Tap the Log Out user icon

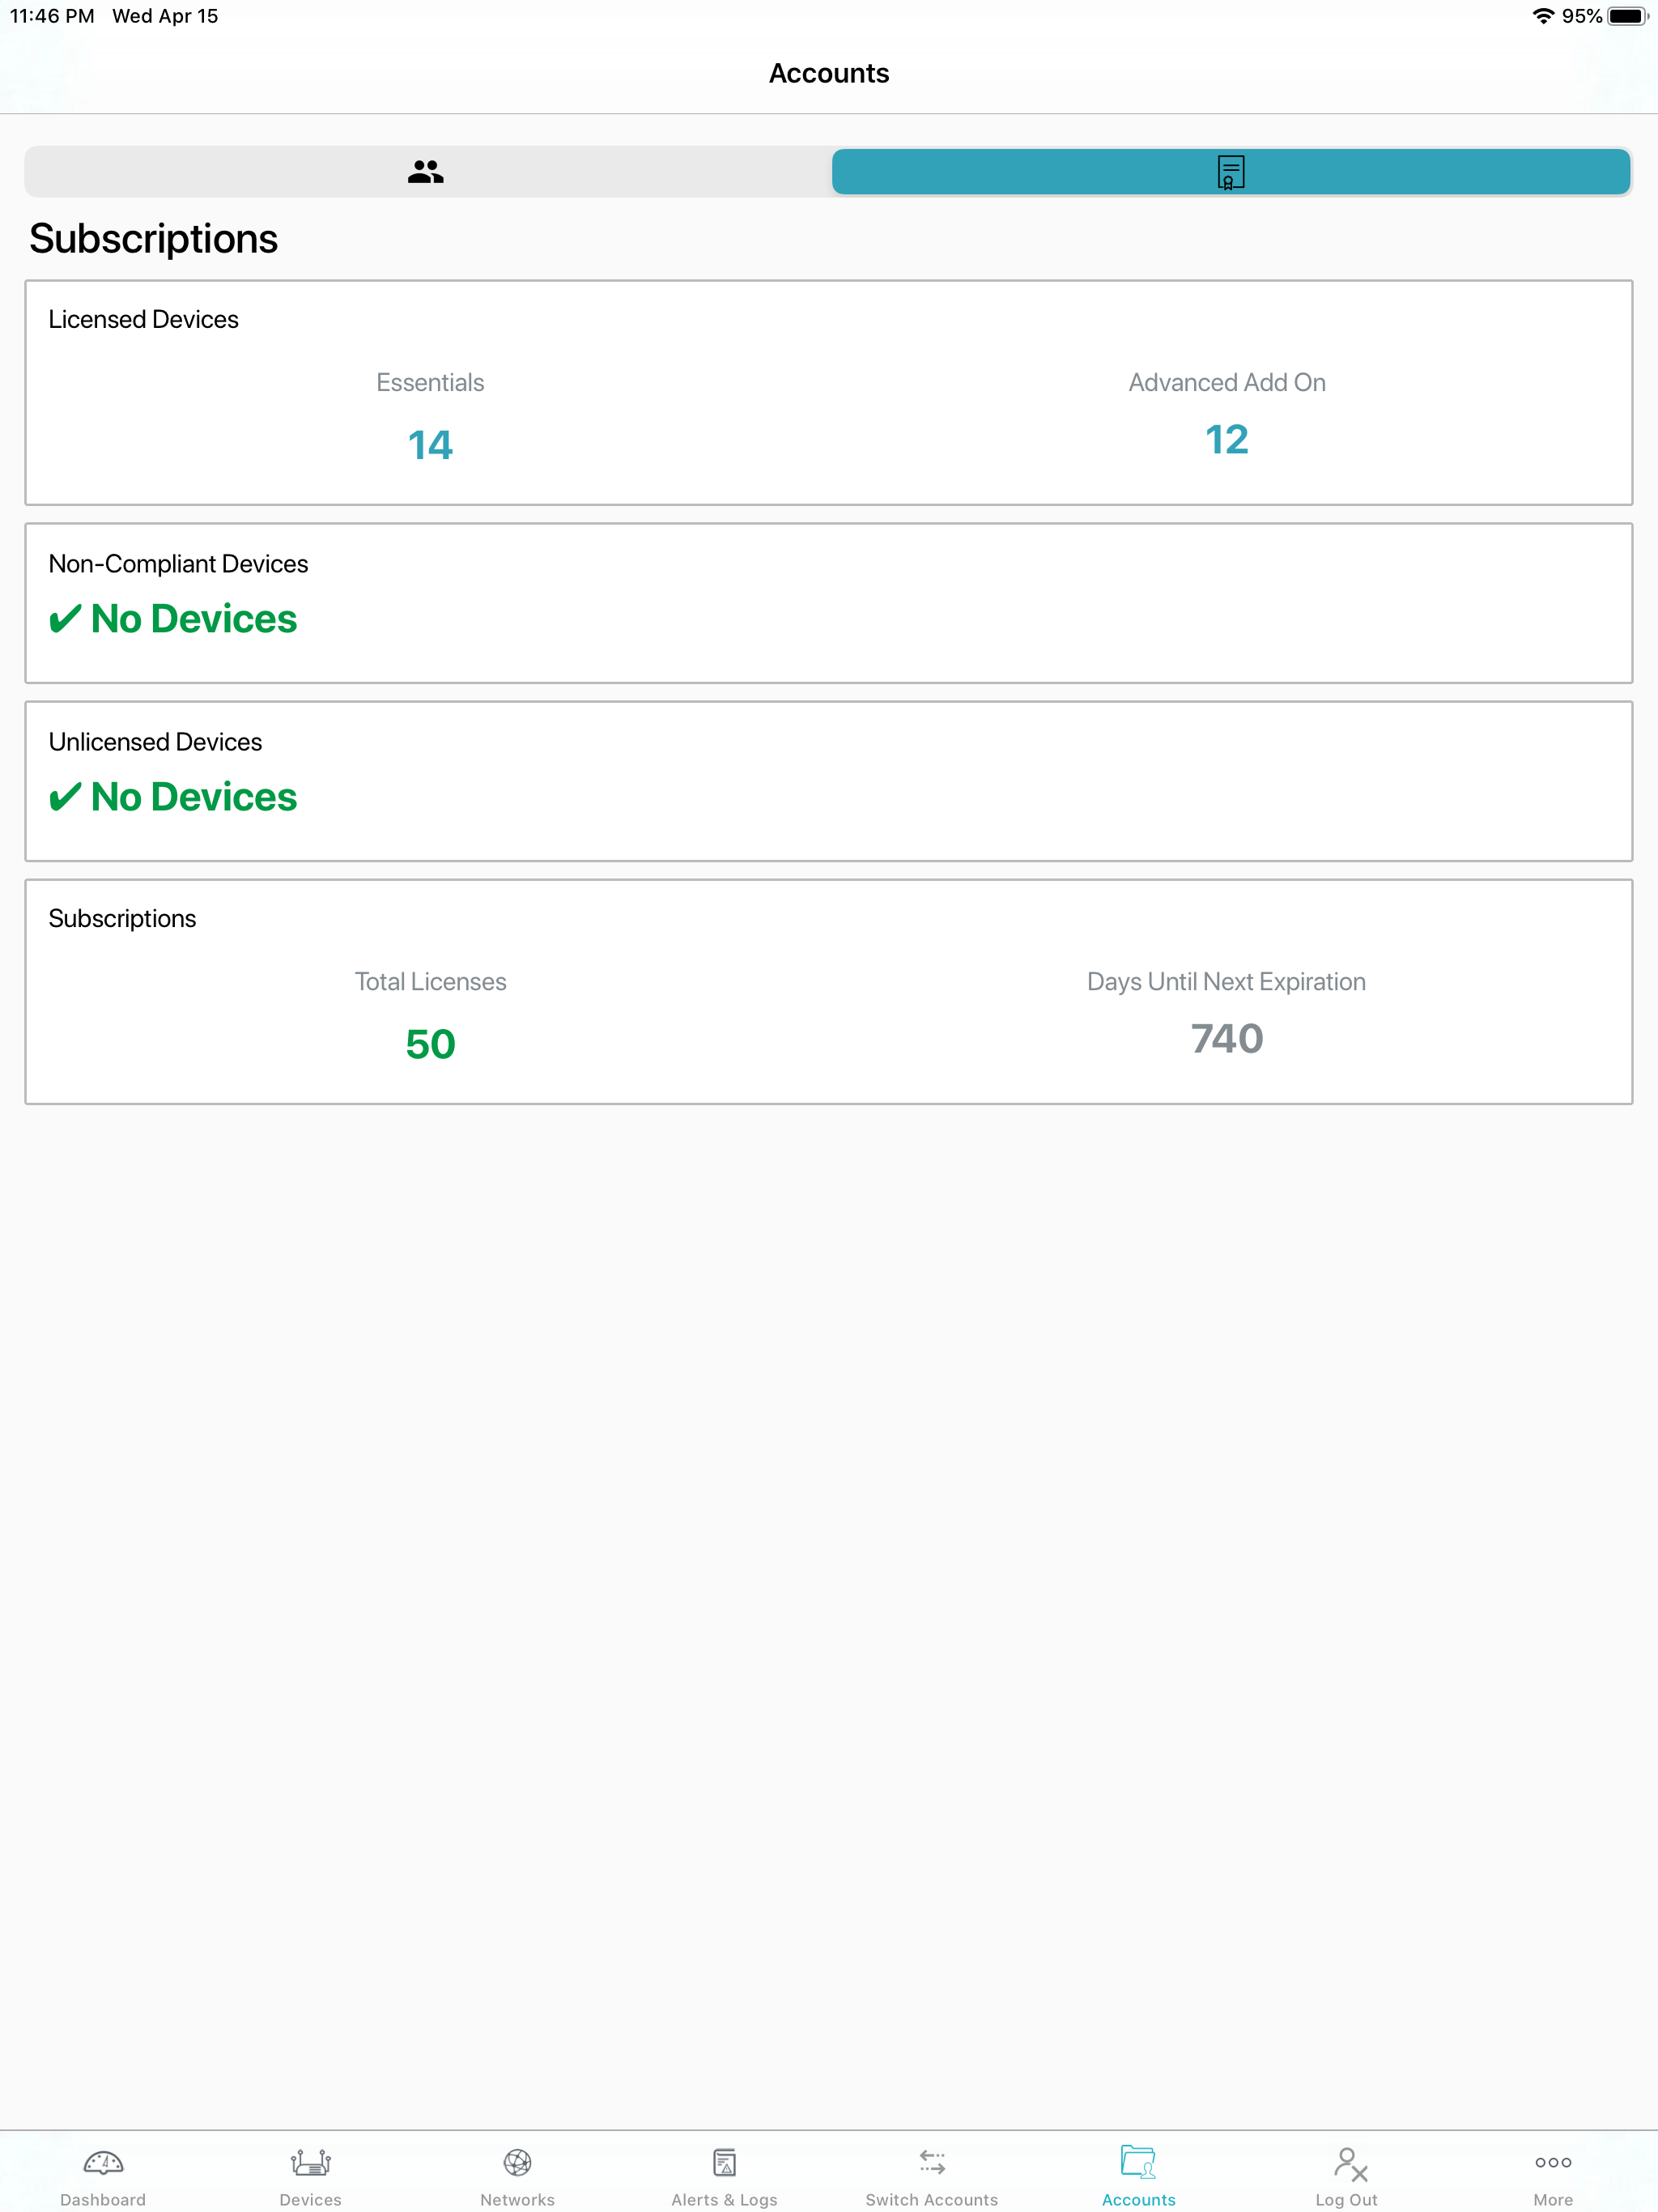[1347, 2163]
